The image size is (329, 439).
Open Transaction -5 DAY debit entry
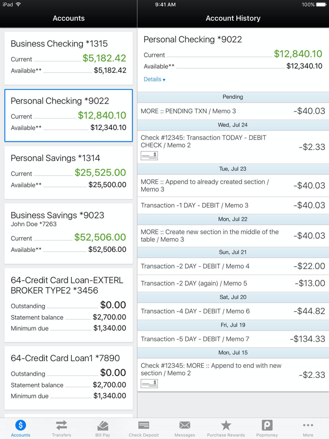pyautogui.click(x=233, y=339)
